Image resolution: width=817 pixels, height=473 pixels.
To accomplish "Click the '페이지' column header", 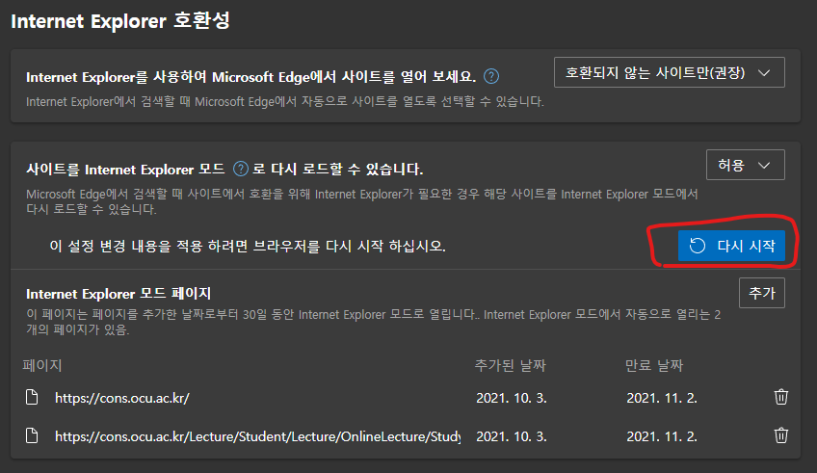I will pyautogui.click(x=42, y=366).
